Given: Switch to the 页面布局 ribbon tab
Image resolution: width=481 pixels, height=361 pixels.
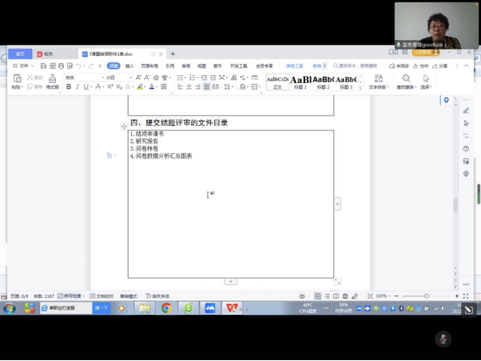Looking at the screenshot, I should [150, 66].
